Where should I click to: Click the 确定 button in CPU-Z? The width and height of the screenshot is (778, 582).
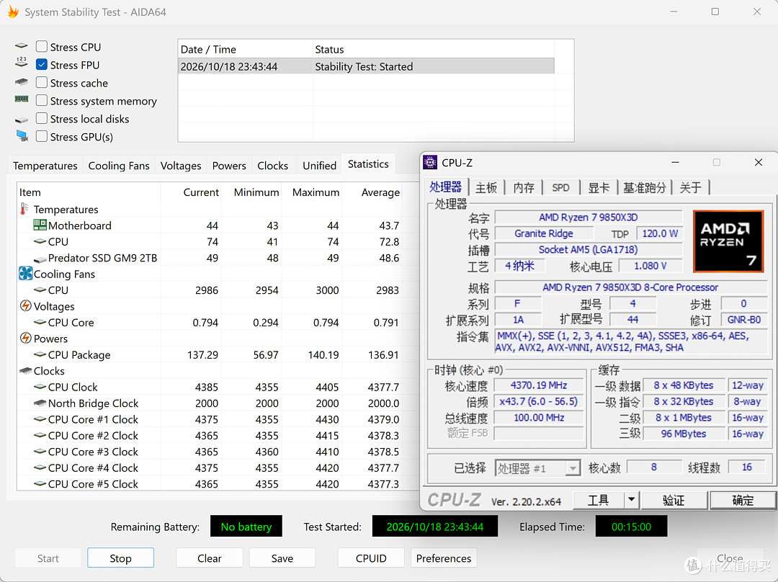point(743,500)
